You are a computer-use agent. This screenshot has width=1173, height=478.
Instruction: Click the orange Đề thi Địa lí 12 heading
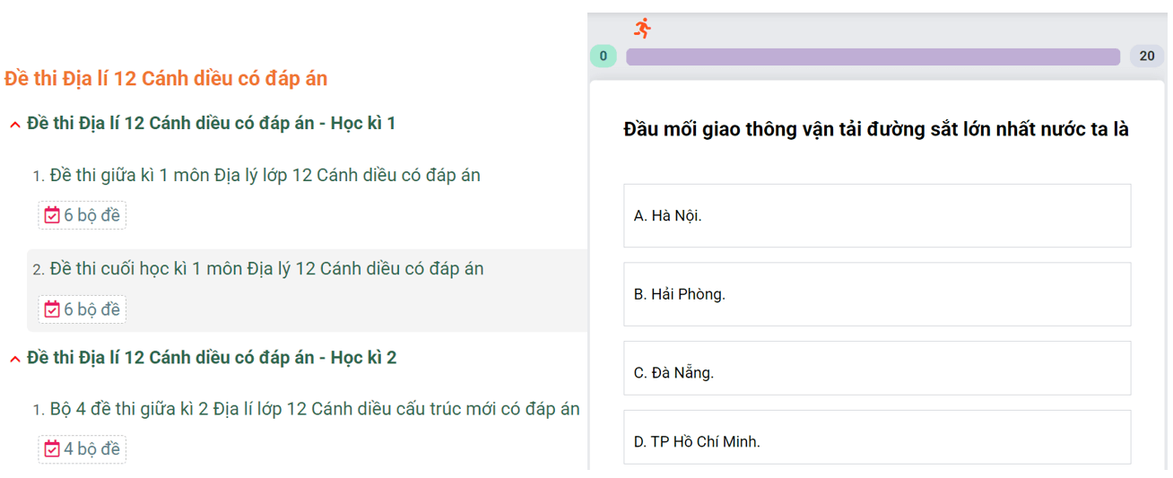coord(166,79)
